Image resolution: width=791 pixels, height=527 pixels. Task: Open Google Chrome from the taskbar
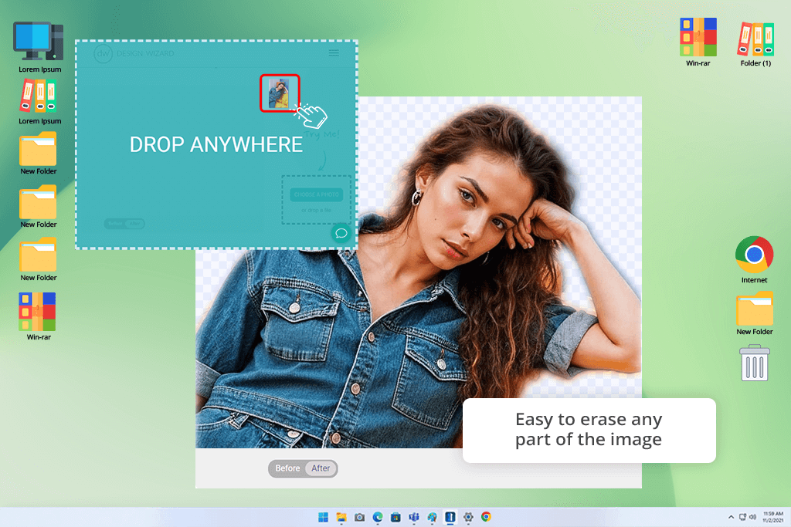coord(487,517)
